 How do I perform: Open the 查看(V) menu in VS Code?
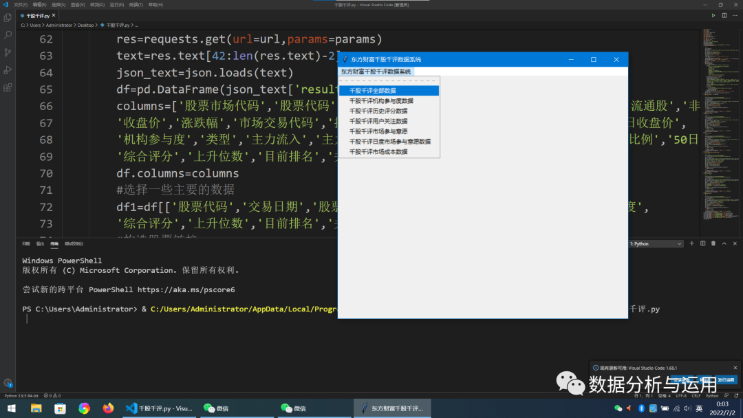[78, 5]
